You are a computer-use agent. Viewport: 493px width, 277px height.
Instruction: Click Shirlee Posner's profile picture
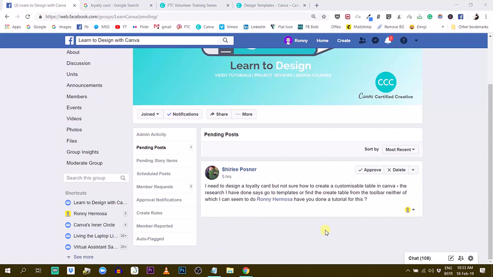pyautogui.click(x=212, y=173)
